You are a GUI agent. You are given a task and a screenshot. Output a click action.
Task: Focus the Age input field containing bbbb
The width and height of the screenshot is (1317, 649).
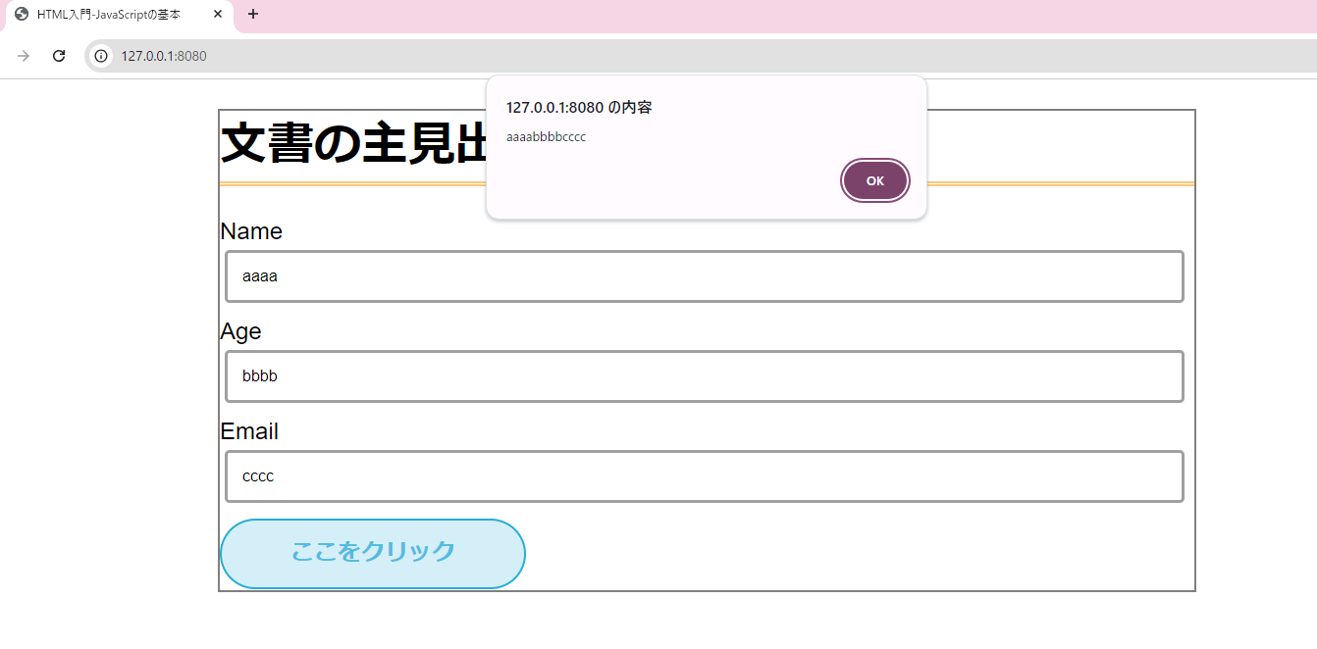(705, 376)
